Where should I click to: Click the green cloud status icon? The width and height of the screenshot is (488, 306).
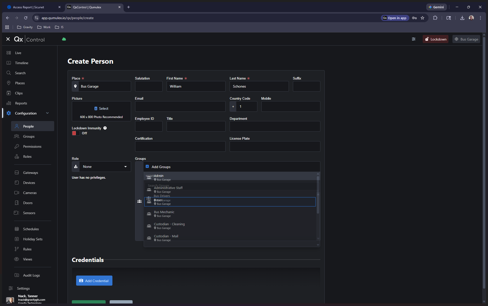tap(64, 39)
